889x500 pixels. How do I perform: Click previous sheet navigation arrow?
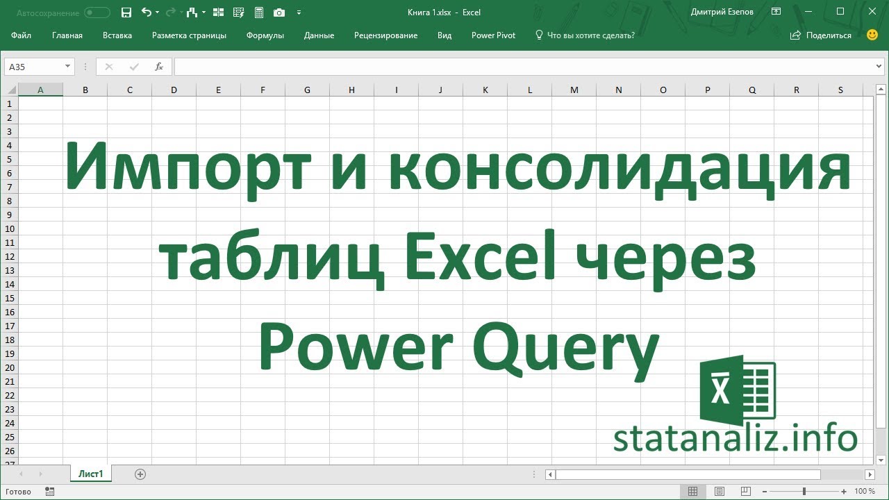pos(21,474)
